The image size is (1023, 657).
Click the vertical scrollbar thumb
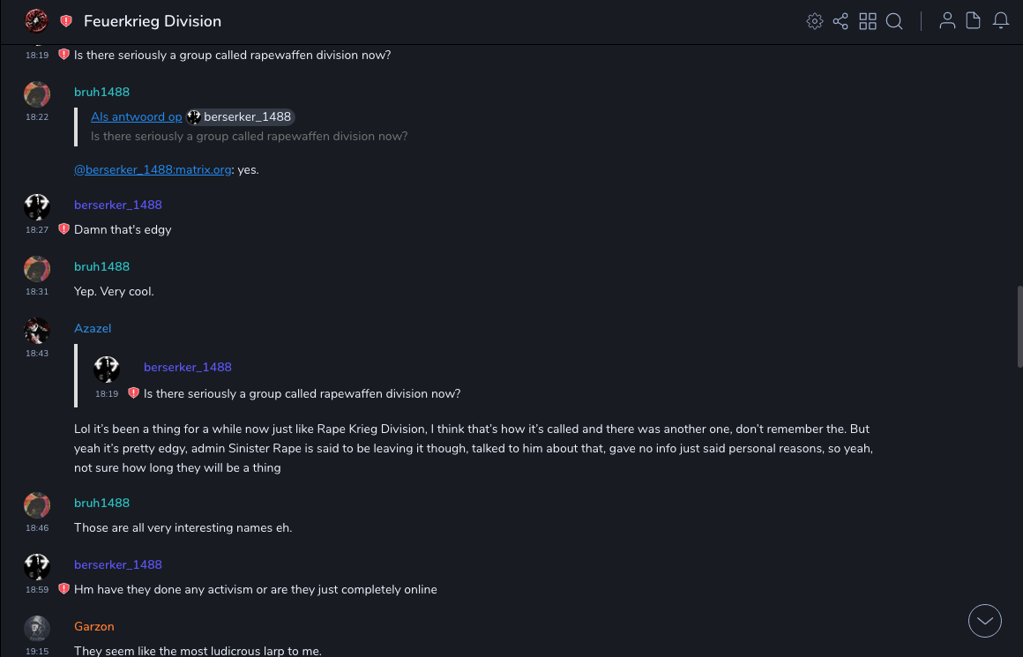click(1019, 326)
